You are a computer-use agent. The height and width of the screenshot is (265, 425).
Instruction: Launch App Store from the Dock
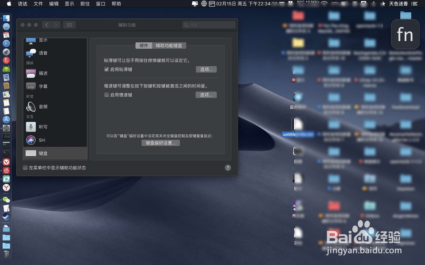[x=6, y=120]
